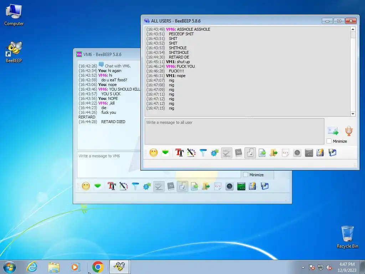Click 'VM6: hi' message in VM6 chat

[x=95, y=75]
